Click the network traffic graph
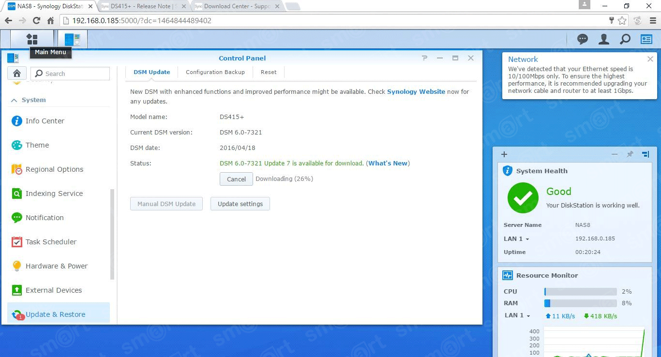 click(595, 341)
